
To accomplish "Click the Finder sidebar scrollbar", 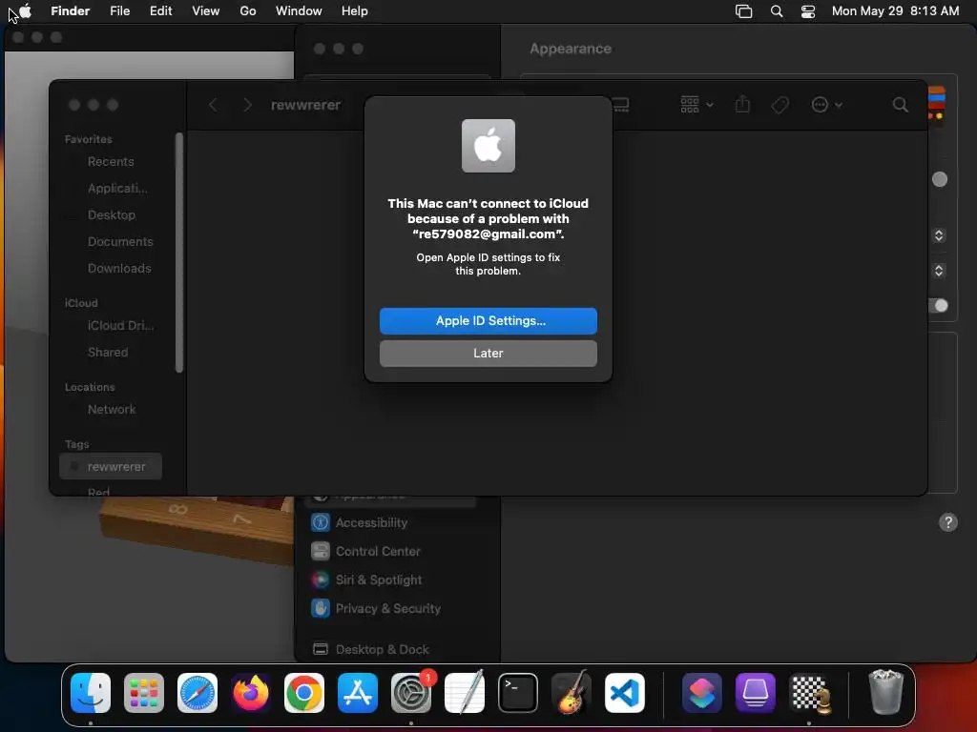I will [179, 252].
